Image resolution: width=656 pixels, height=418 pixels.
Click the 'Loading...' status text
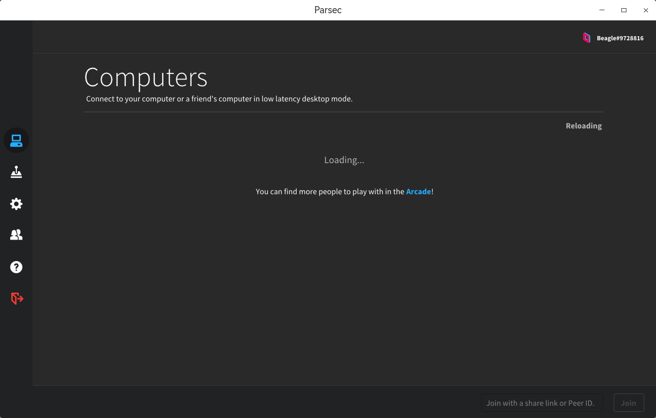coord(344,160)
